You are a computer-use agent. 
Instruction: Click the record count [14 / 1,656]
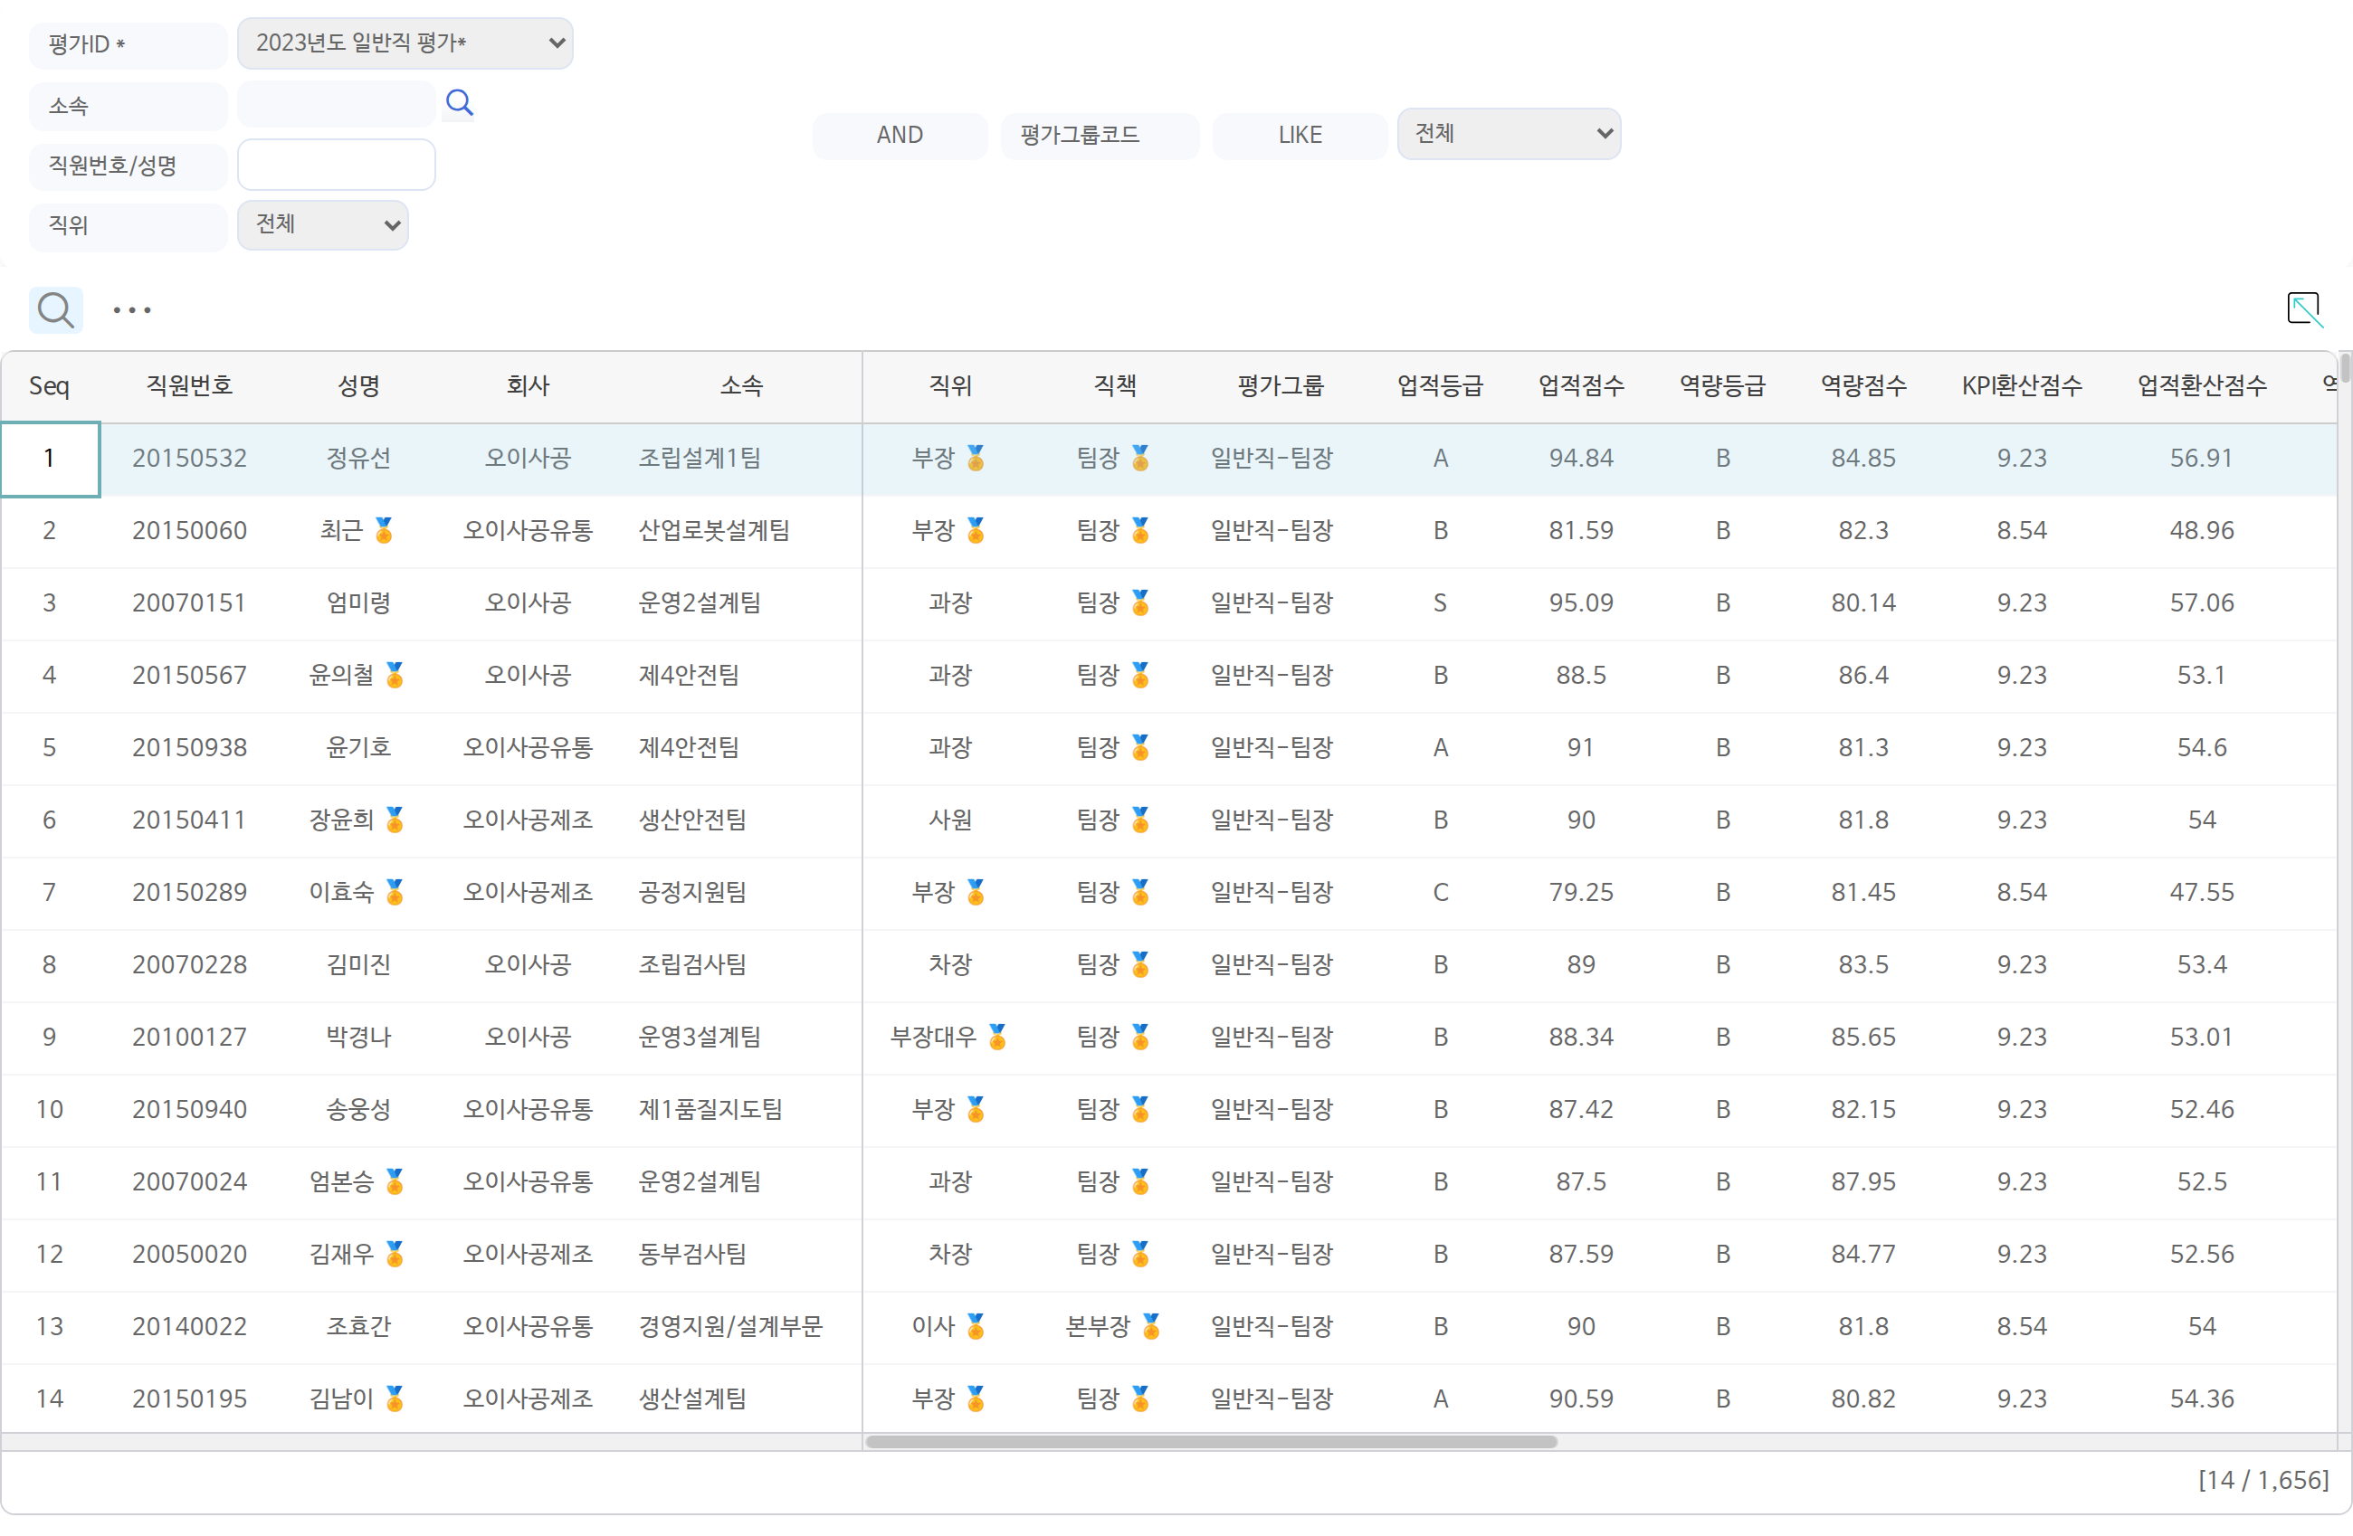coord(2263,1481)
